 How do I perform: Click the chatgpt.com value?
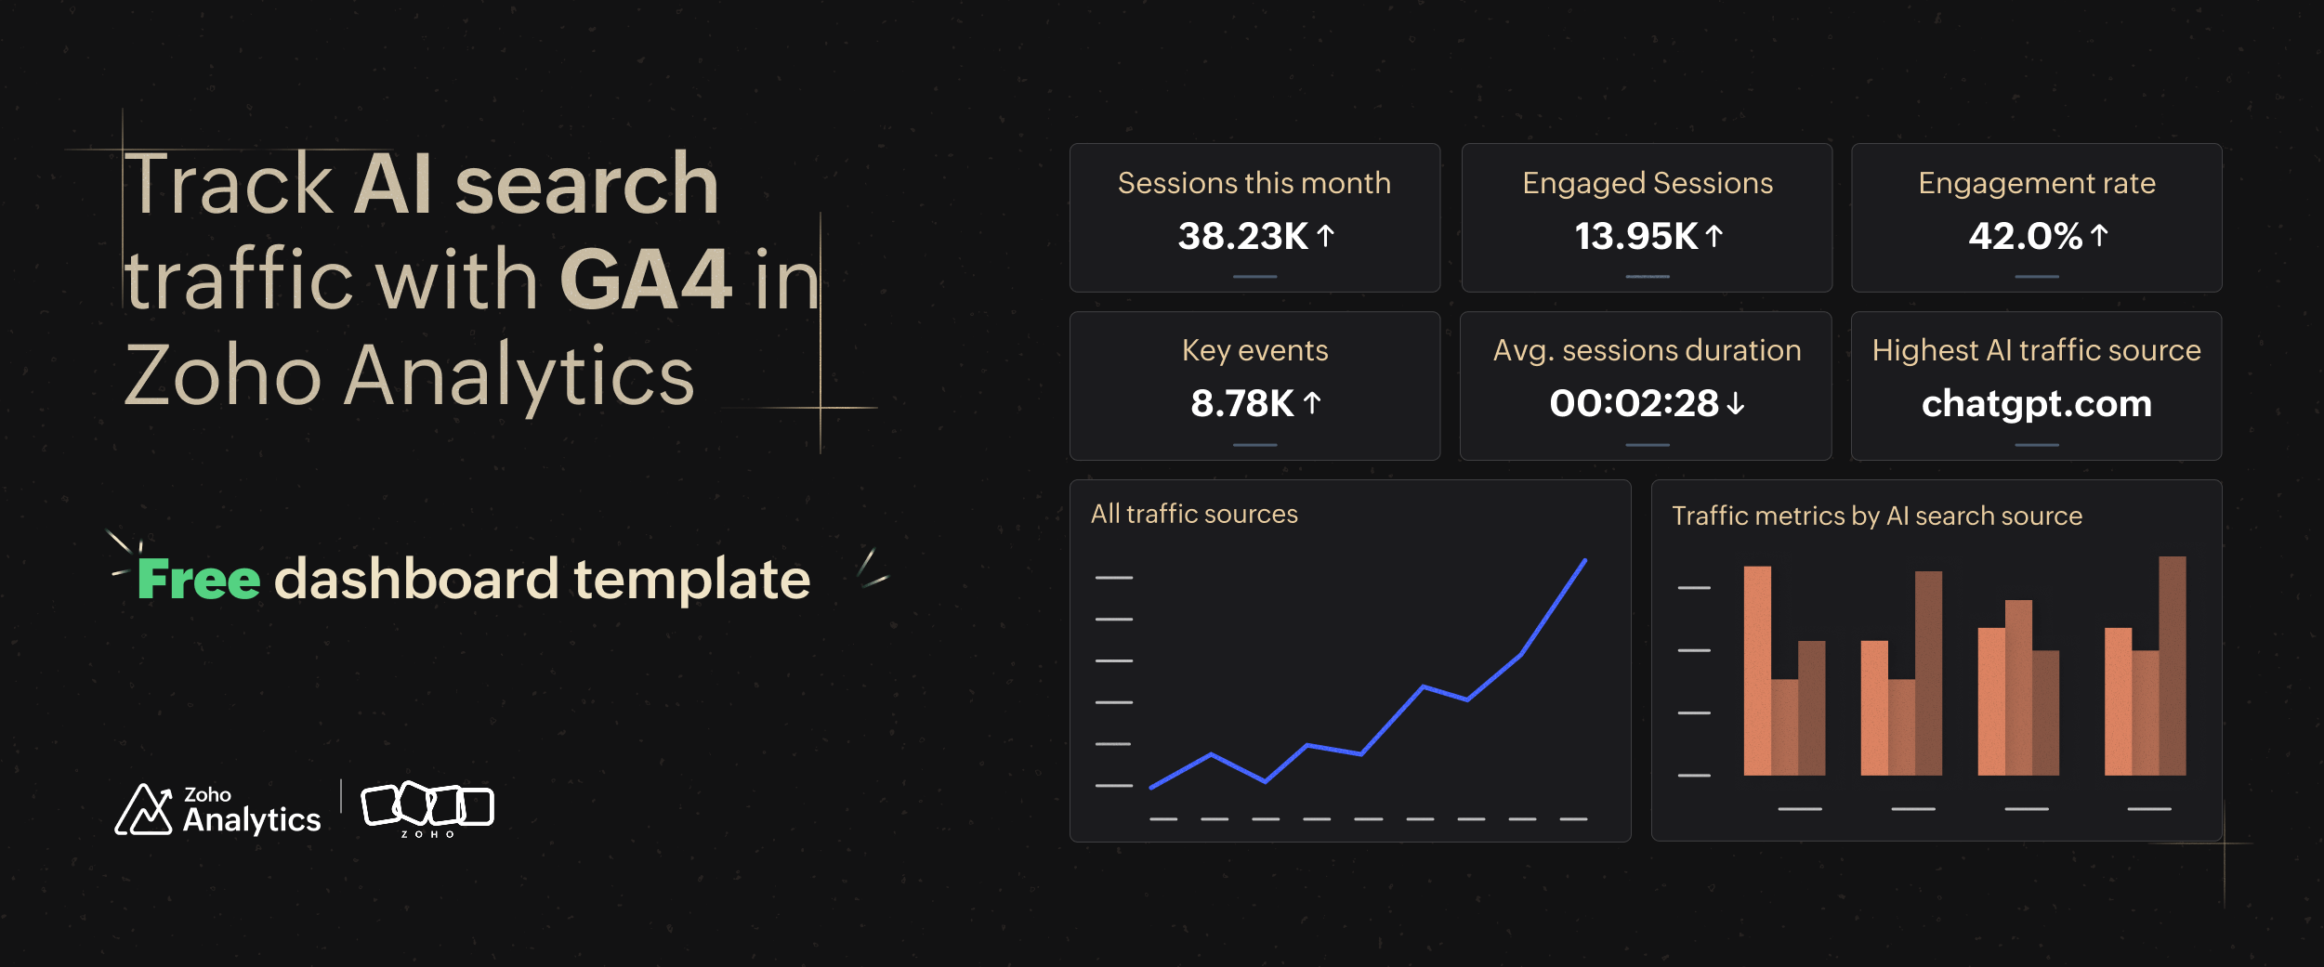tap(2037, 404)
